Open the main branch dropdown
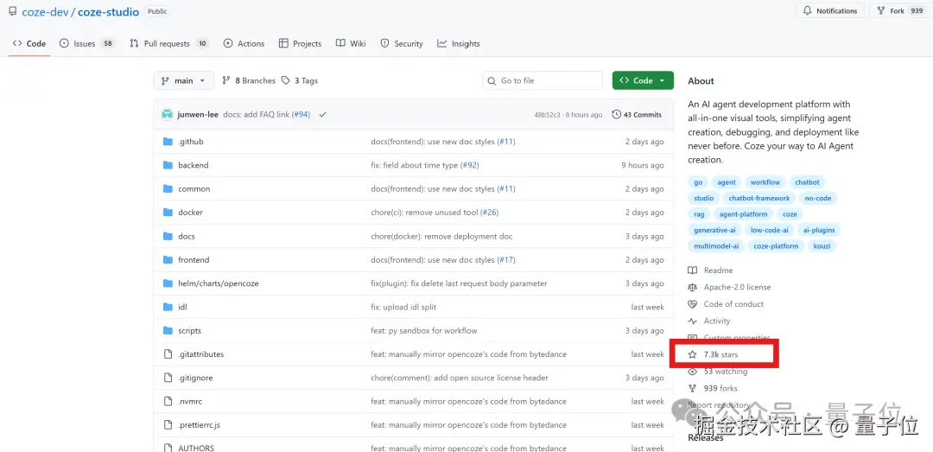Image resolution: width=933 pixels, height=452 pixels. [x=182, y=80]
